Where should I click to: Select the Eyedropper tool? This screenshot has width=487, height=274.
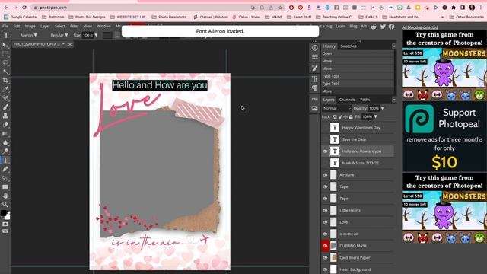5,89
